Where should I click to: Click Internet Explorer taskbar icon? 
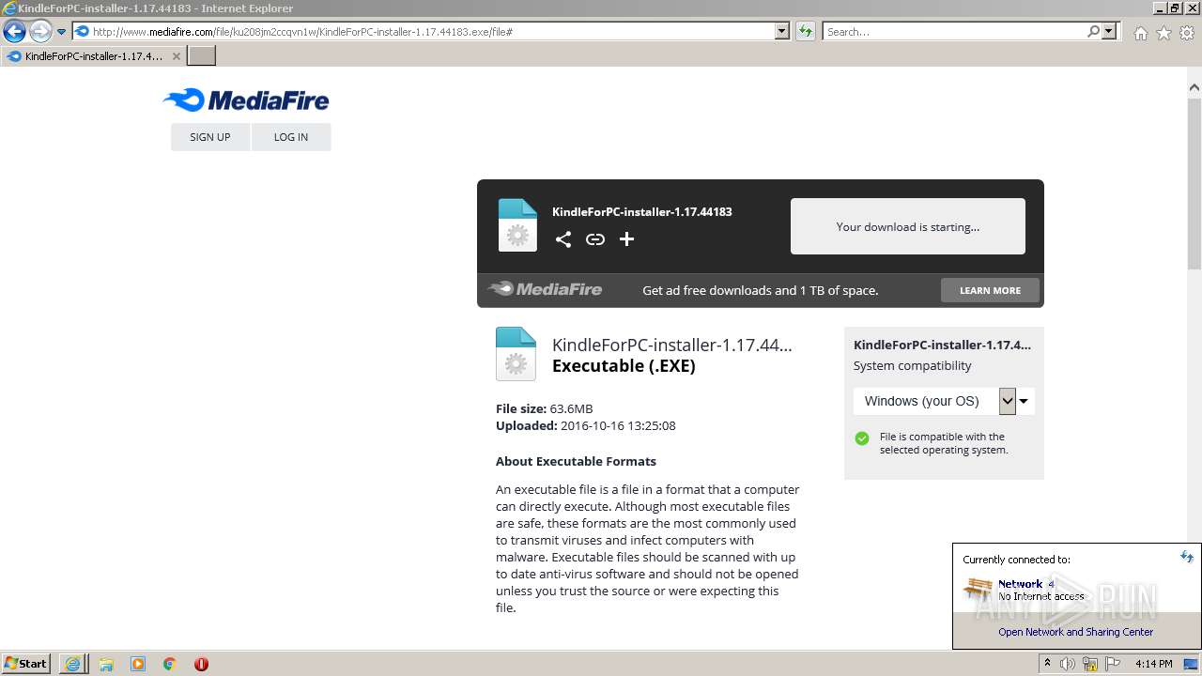[x=72, y=664]
